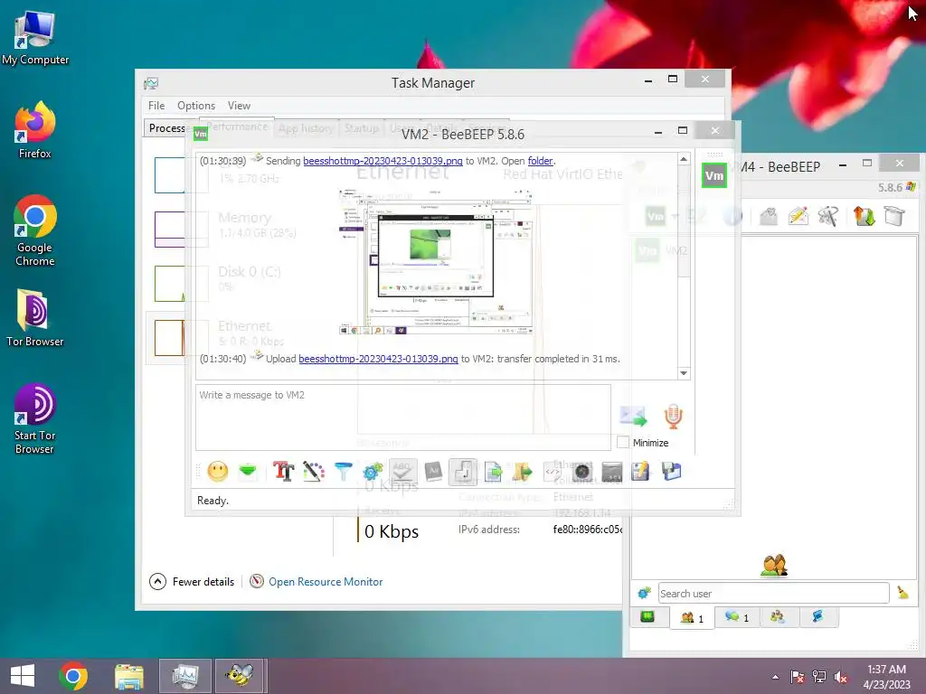The image size is (926, 694).
Task: Click the screenshot thumbnail image in chat
Action: (436, 262)
